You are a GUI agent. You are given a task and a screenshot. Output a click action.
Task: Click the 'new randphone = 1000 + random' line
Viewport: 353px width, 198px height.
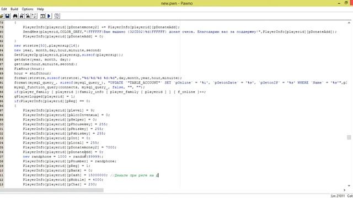pyautogui.click(x=63, y=157)
